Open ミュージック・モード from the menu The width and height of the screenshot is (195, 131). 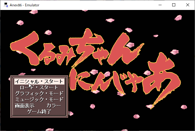(39, 100)
